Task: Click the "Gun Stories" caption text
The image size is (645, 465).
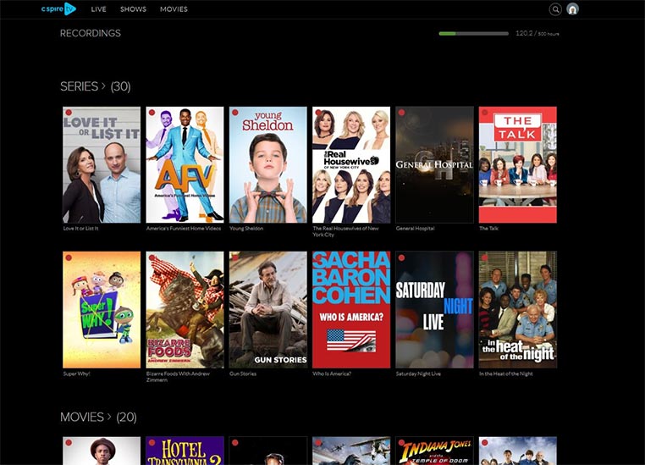Action: 243,374
